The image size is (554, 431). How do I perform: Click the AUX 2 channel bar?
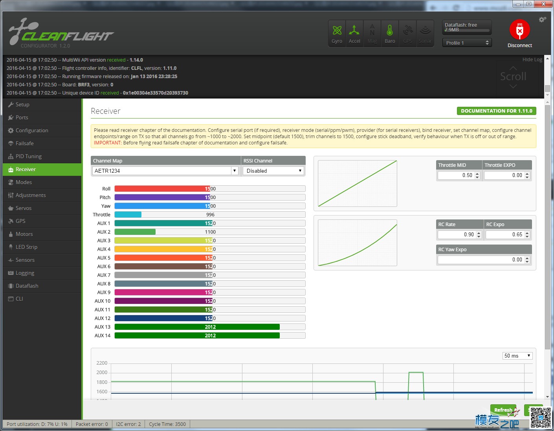point(210,232)
